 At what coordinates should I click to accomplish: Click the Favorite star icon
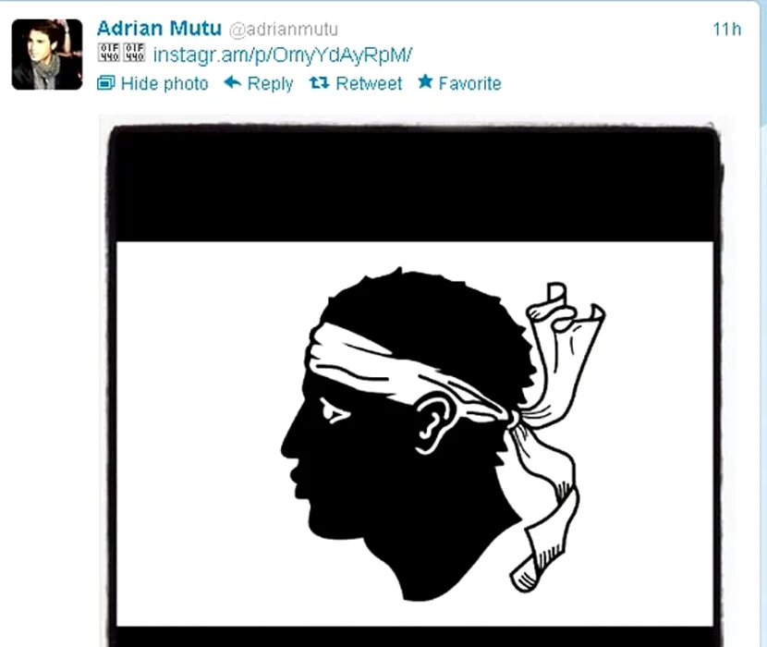[425, 81]
